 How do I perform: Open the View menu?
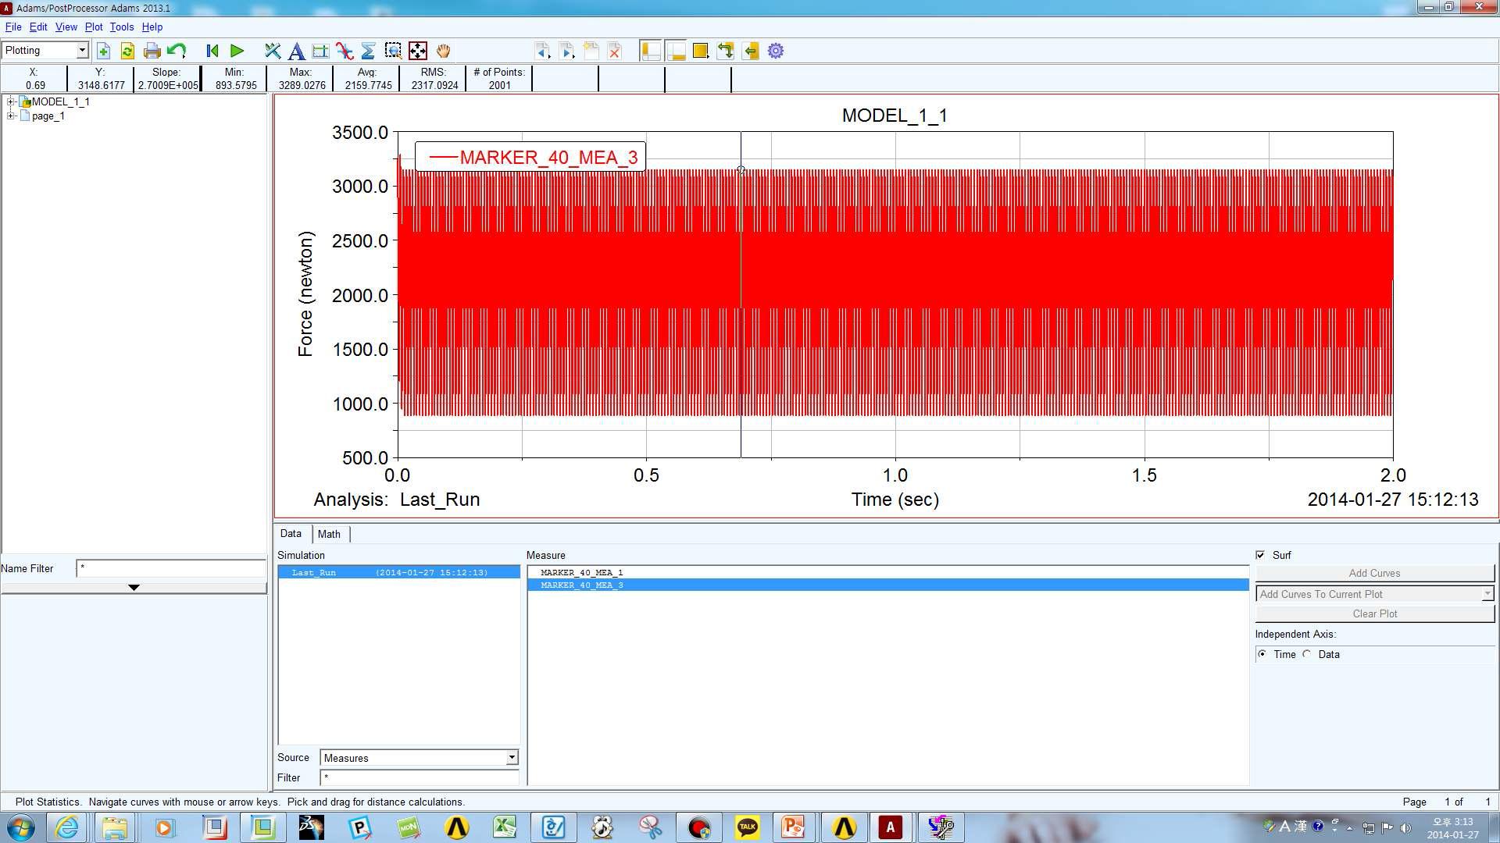pyautogui.click(x=66, y=27)
